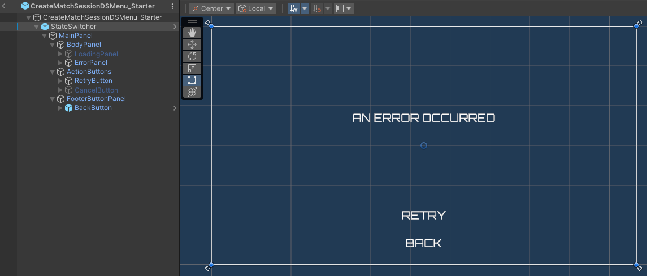Click the increment snapping ruler icon
Screen dimensions: 647x276
coord(340,8)
